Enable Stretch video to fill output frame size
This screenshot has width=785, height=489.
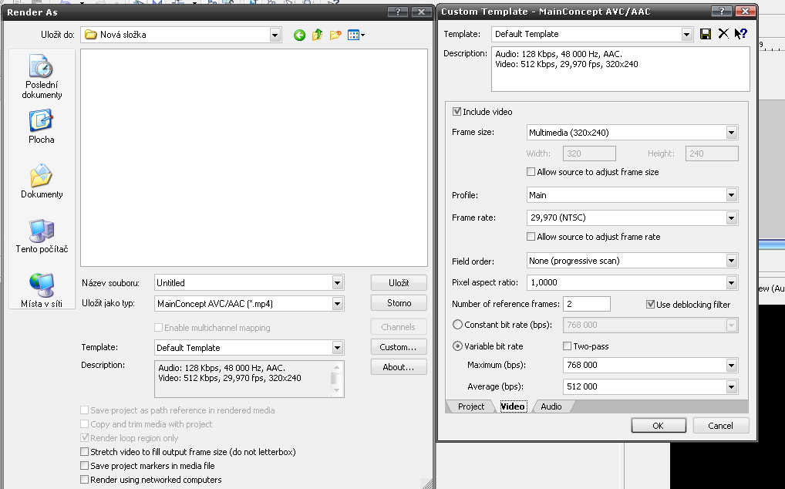pos(85,452)
